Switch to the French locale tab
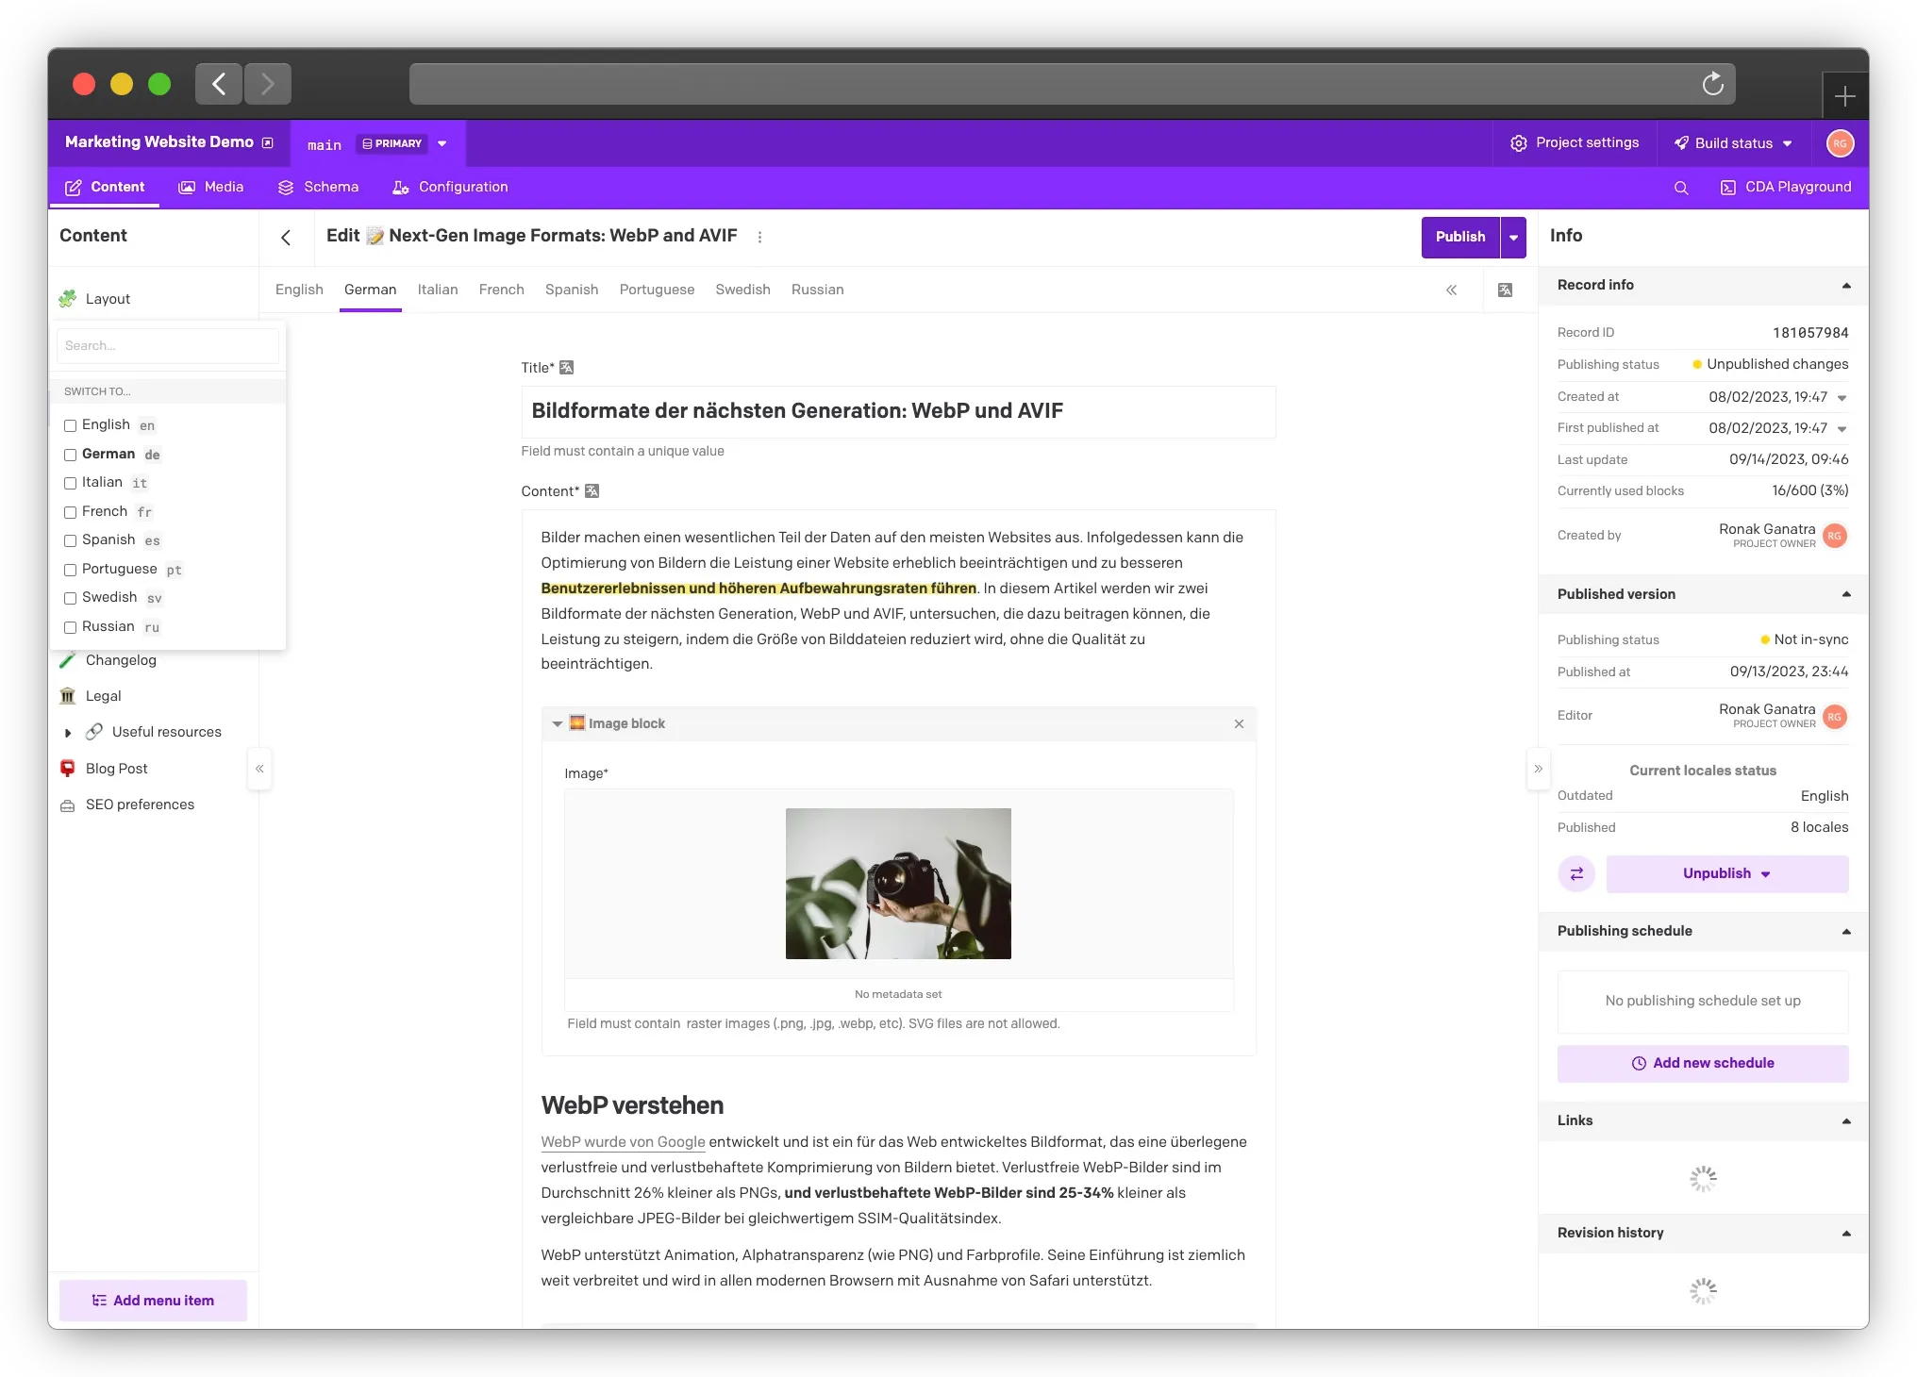This screenshot has width=1917, height=1377. click(x=501, y=290)
